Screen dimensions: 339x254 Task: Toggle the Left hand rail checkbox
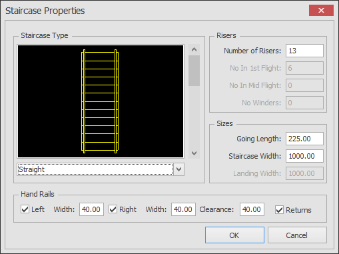coord(25,209)
